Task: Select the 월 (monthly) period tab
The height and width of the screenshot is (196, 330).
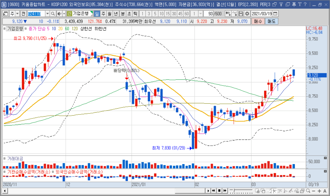Action: pos(109,14)
